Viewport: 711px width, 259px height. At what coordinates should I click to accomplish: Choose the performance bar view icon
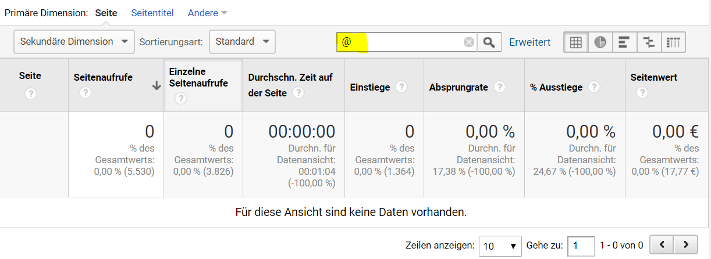(624, 42)
